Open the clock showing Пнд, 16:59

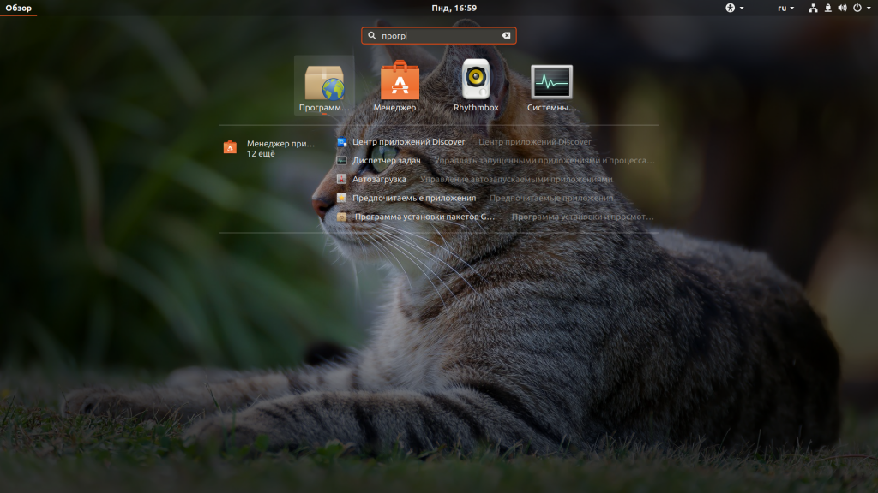[454, 8]
